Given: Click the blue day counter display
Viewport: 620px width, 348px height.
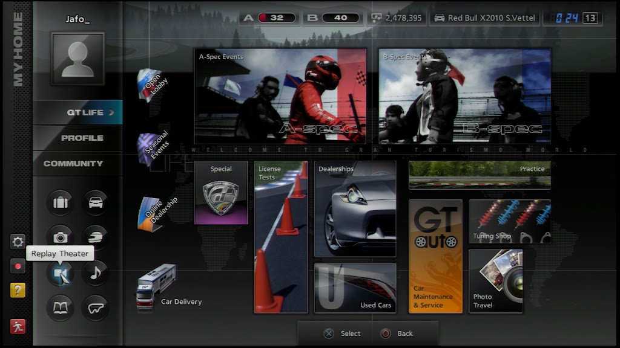Looking at the screenshot, I should tap(567, 18).
